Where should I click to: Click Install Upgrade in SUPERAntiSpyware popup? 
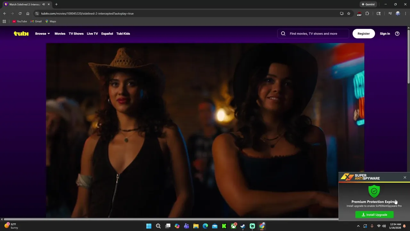[x=374, y=215]
